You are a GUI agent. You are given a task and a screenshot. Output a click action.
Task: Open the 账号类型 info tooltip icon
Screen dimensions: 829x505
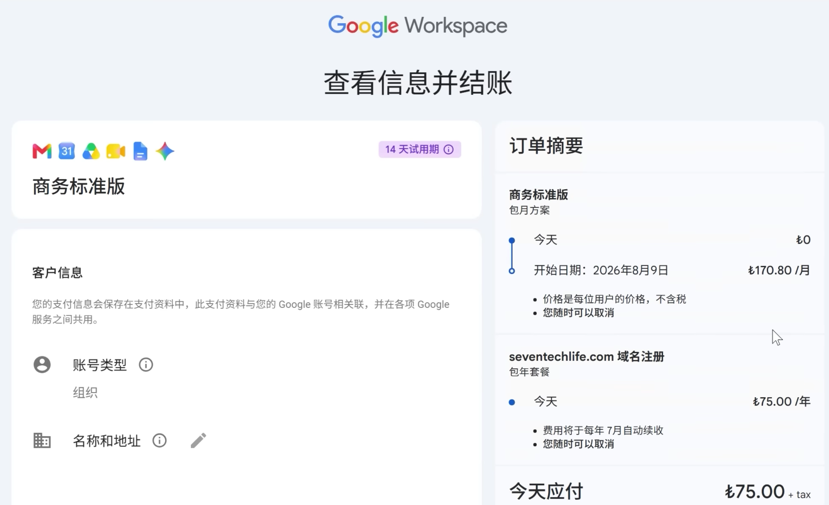click(x=146, y=365)
